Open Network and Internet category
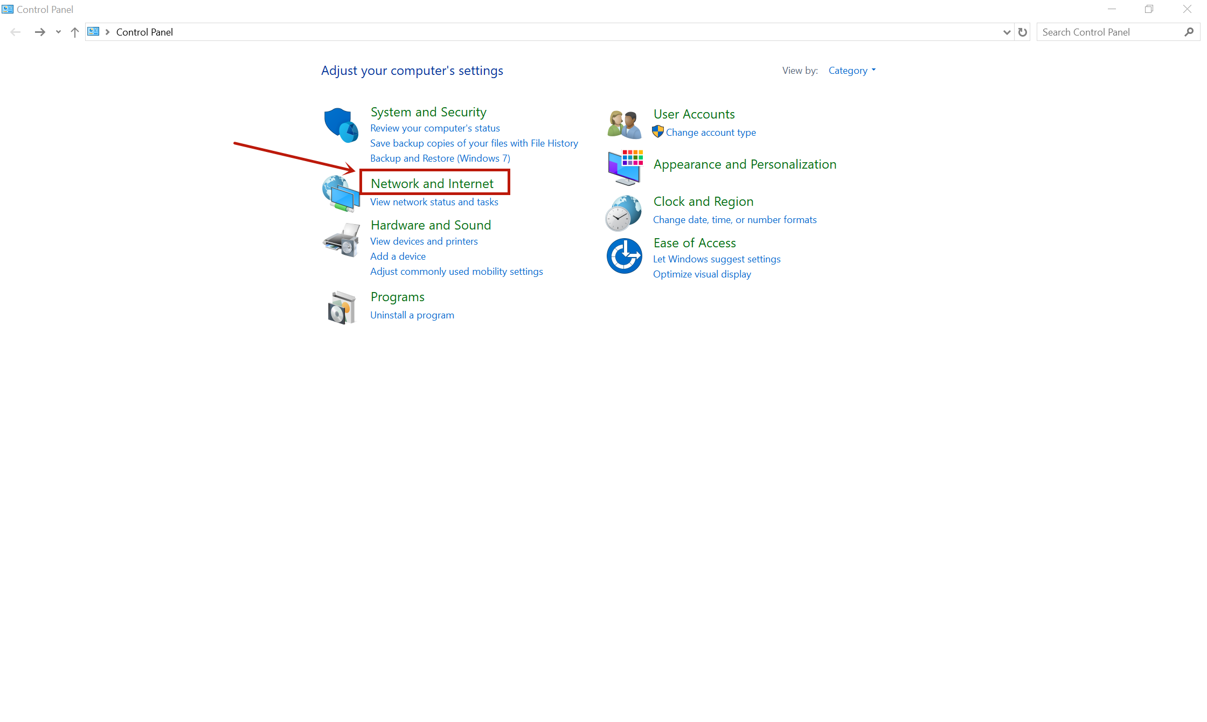1207x722 pixels. point(432,184)
